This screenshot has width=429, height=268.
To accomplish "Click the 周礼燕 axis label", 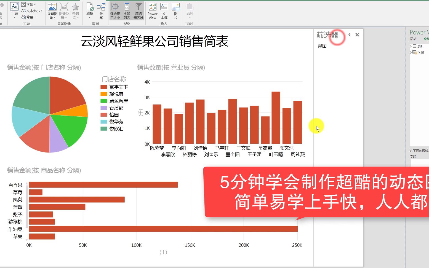I will pyautogui.click(x=298, y=154).
